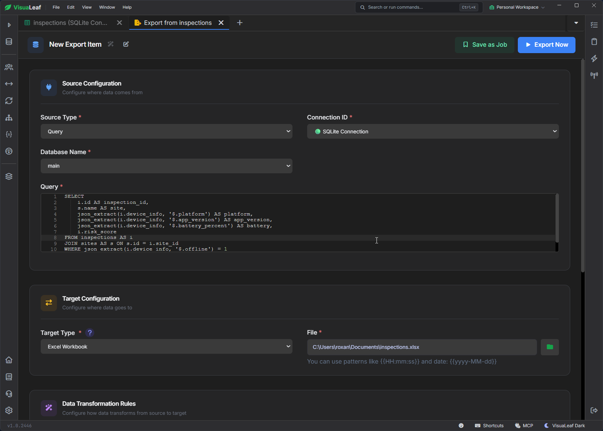Open the Window menu
Image resolution: width=603 pixels, height=431 pixels.
coord(107,7)
